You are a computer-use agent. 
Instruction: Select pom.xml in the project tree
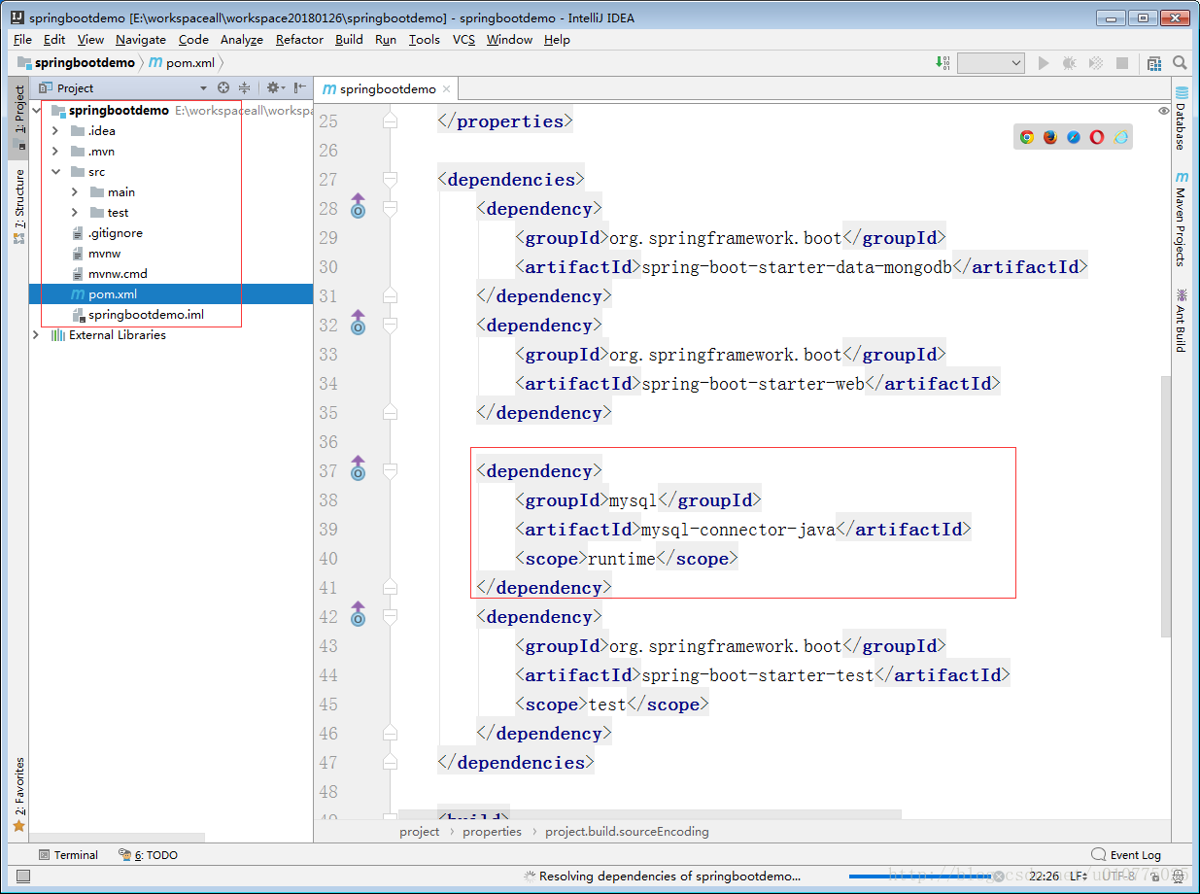171,293
